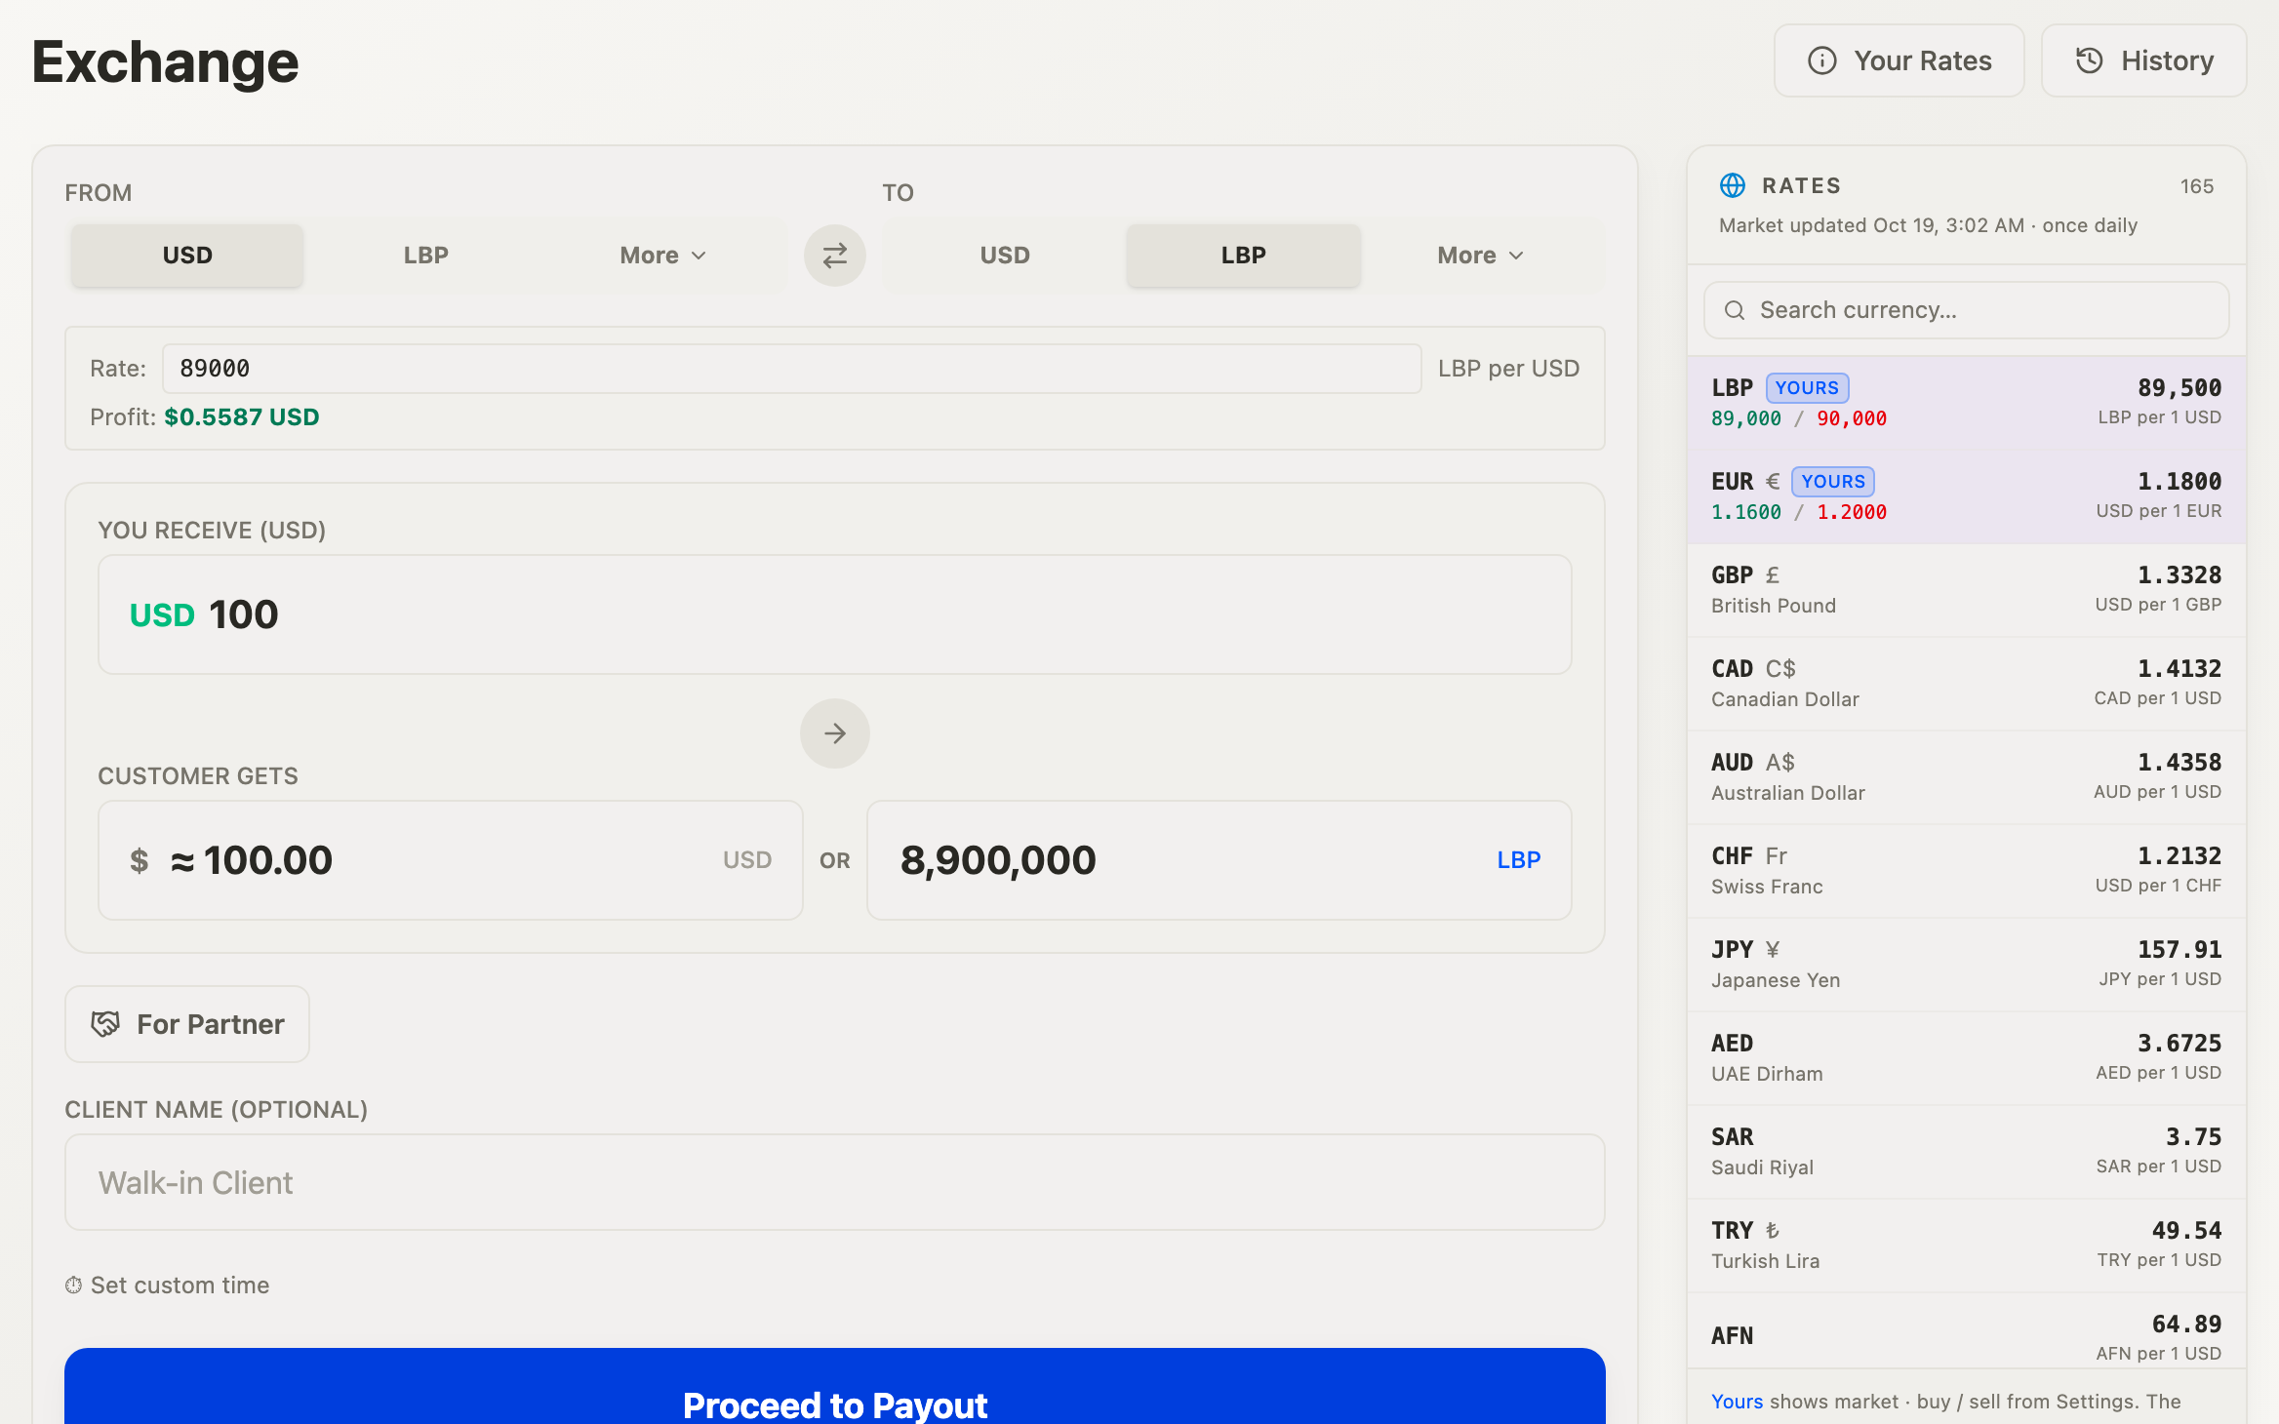
Task: Select the CHF Swiss Franc row
Action: tap(1967, 871)
